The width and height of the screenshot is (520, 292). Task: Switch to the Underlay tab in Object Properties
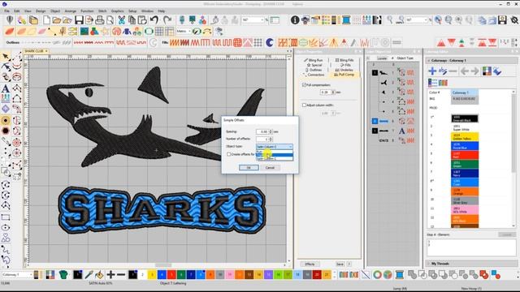click(344, 70)
